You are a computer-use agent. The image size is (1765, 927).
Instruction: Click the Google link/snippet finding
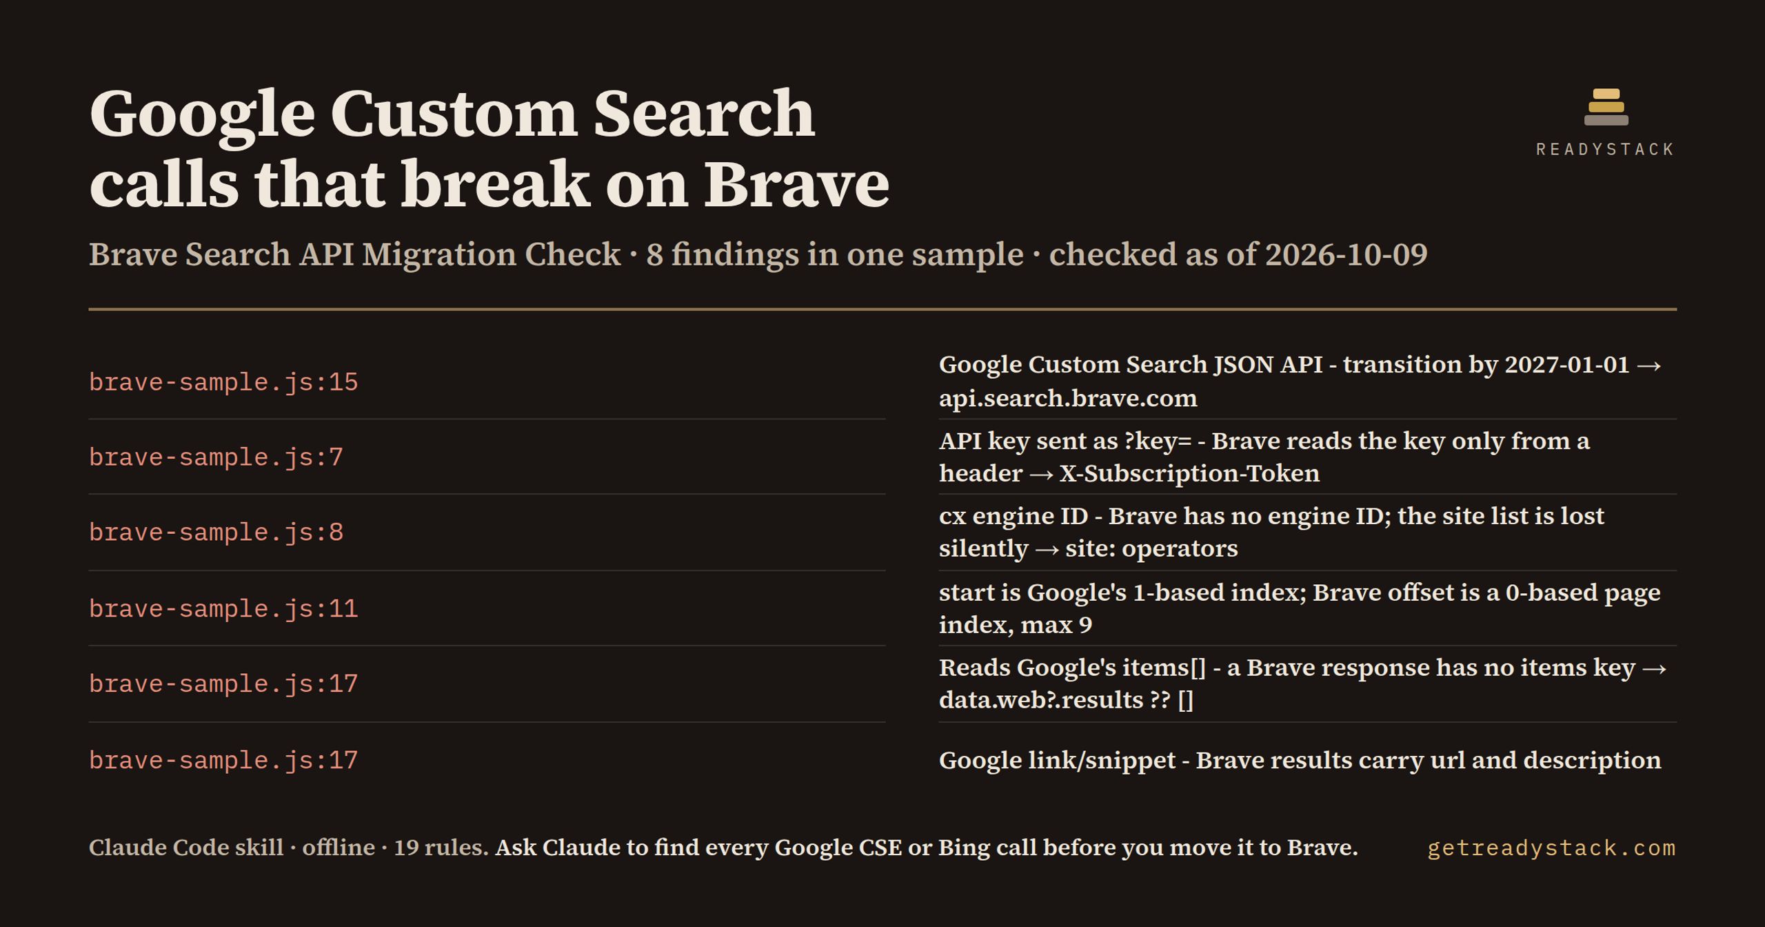1300,760
